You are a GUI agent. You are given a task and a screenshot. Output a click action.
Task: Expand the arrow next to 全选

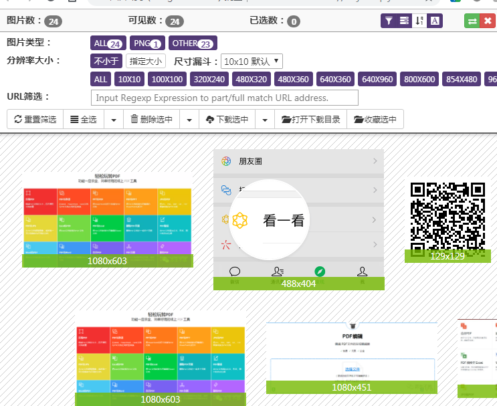[x=114, y=120]
